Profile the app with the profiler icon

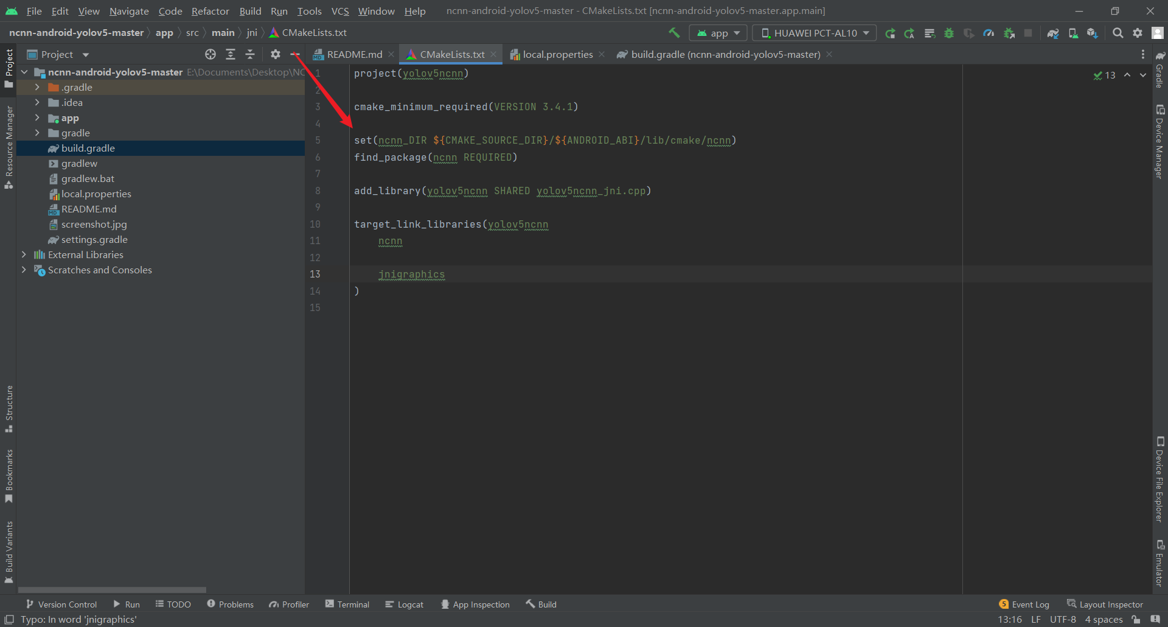[x=989, y=33]
